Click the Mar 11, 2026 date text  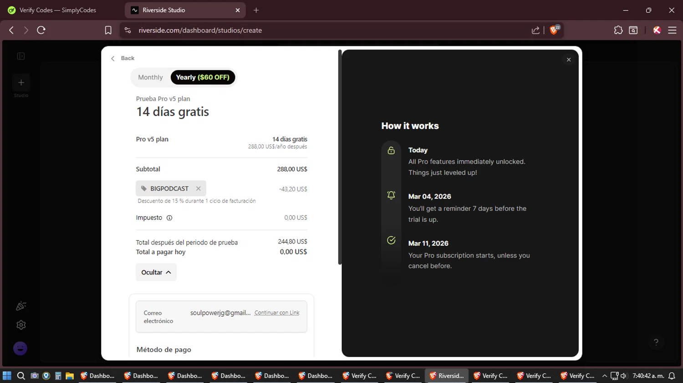tap(428, 244)
